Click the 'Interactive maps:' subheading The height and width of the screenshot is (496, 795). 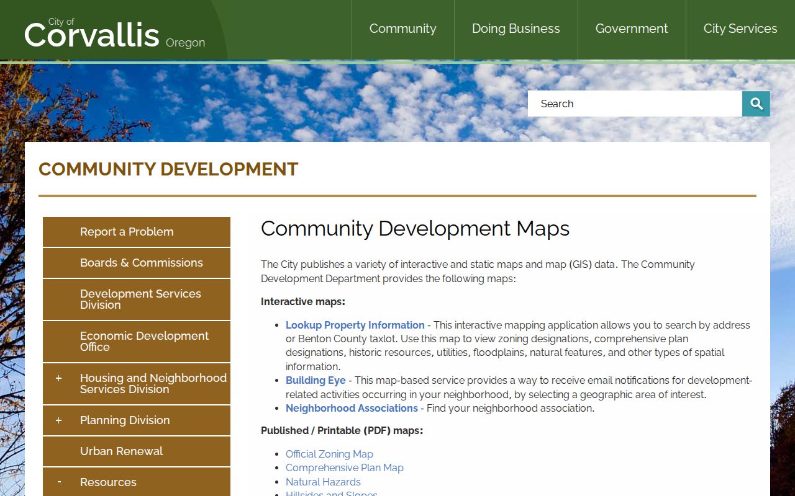[303, 301]
